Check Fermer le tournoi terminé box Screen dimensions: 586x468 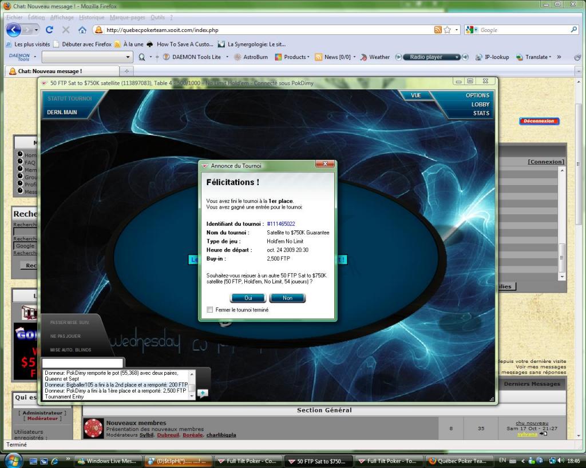click(x=209, y=310)
